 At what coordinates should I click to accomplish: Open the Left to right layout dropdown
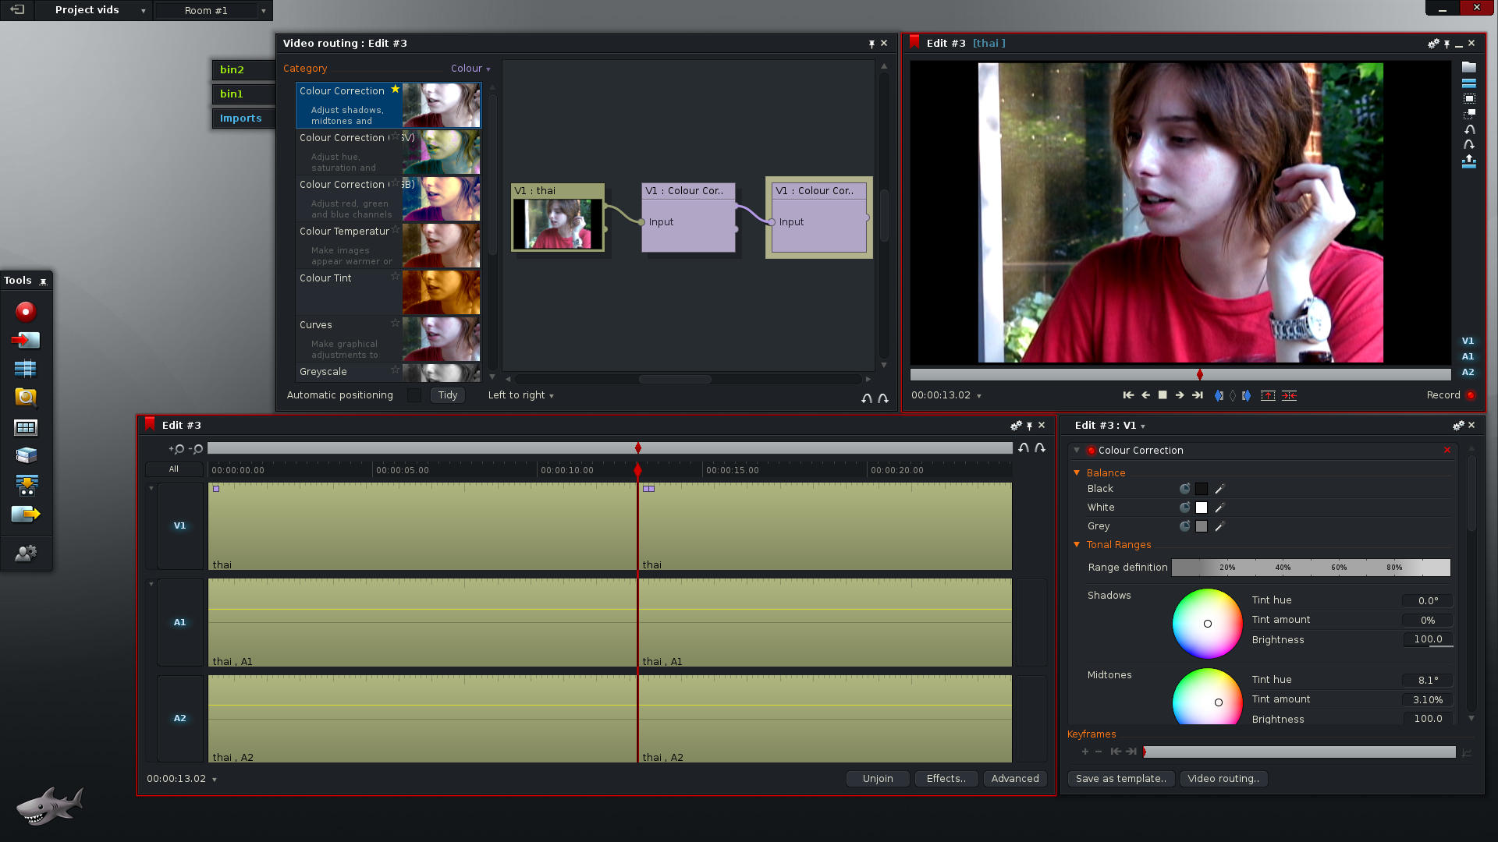[520, 395]
